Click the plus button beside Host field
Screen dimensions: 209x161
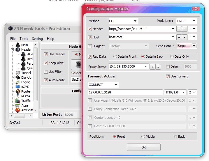point(179,37)
